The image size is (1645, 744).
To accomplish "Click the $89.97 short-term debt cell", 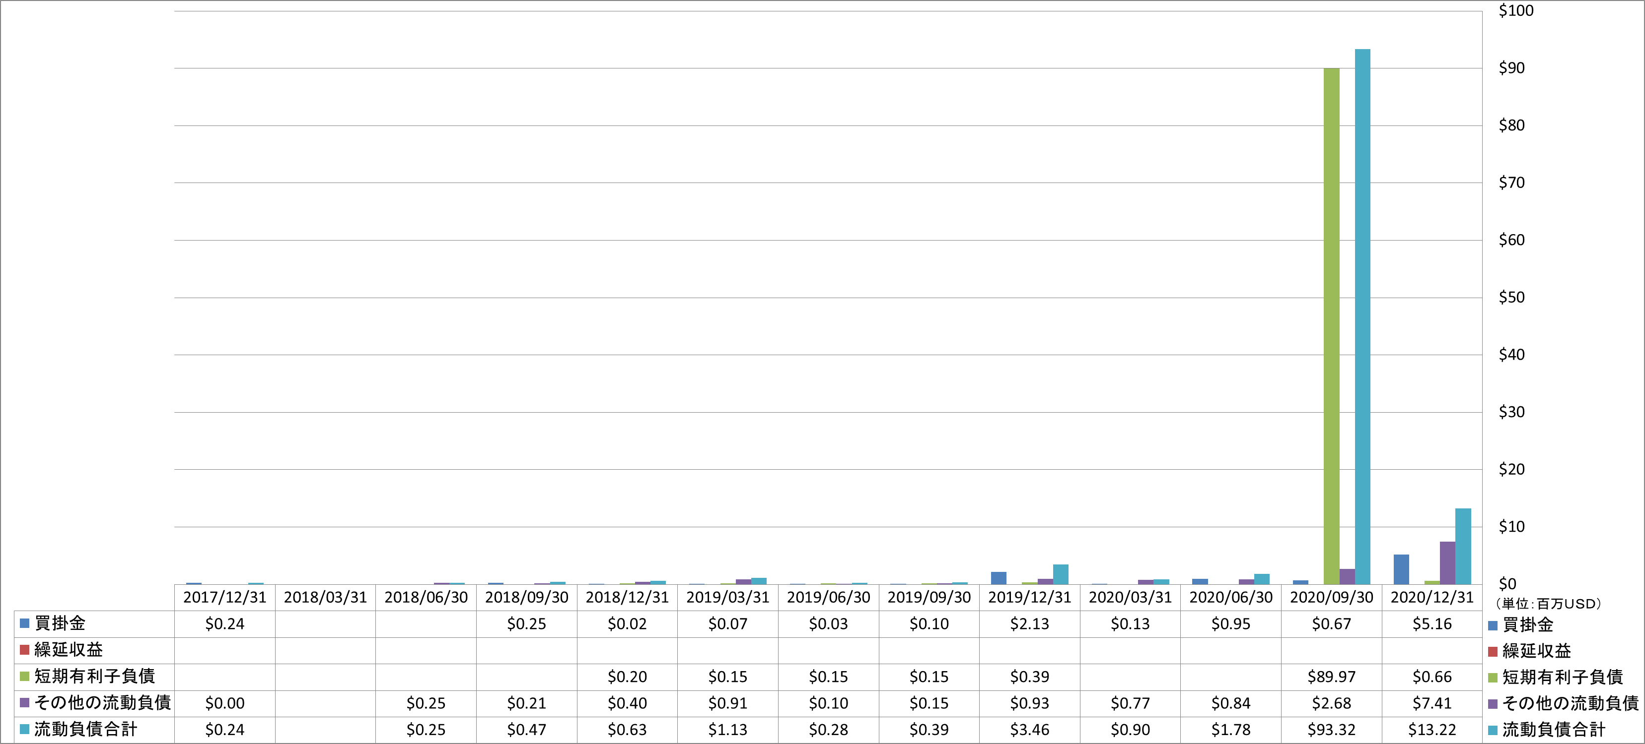I will coord(1332,677).
